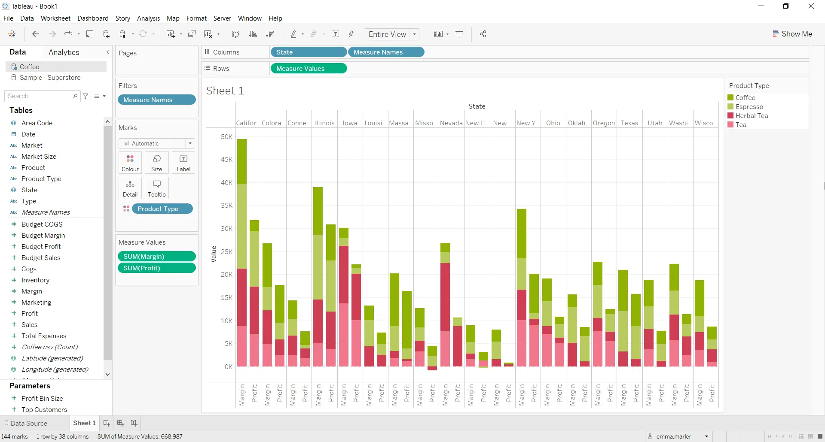Swap rows and columns in the toolbar
Image resolution: width=825 pixels, height=442 pixels.
(236, 34)
